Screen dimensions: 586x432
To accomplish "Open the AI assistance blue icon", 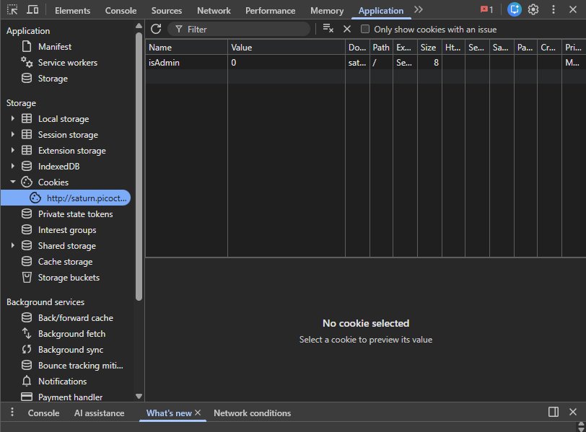I will click(x=515, y=9).
